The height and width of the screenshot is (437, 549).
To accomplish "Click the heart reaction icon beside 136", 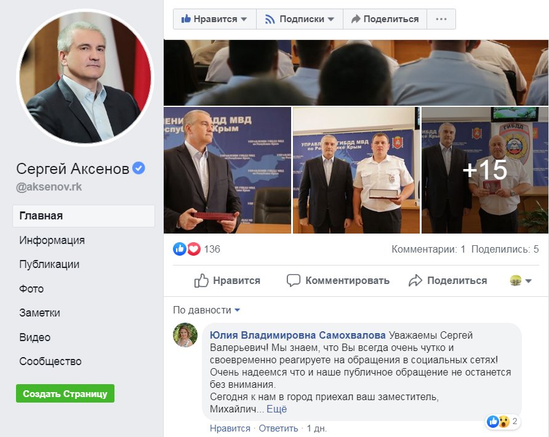I will pos(194,249).
